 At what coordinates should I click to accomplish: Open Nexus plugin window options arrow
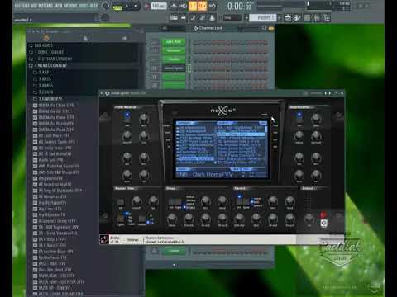click(x=102, y=93)
